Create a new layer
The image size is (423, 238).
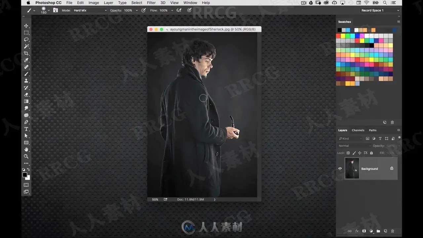[x=385, y=231]
